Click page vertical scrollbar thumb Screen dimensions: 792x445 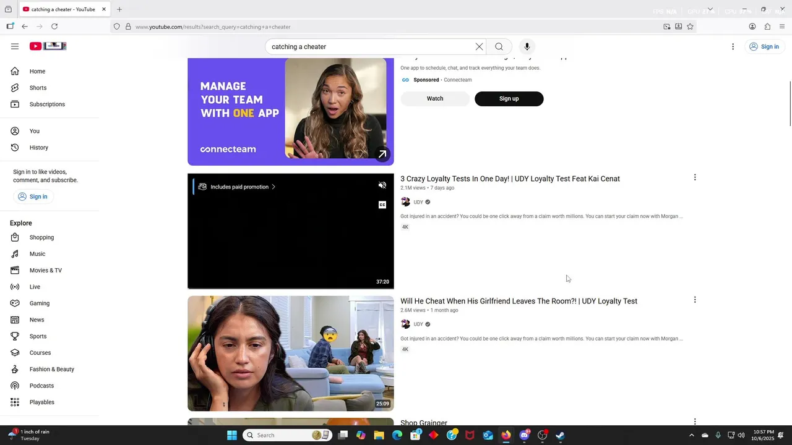click(x=790, y=104)
